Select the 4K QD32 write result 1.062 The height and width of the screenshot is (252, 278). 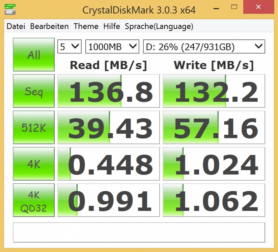point(214,200)
